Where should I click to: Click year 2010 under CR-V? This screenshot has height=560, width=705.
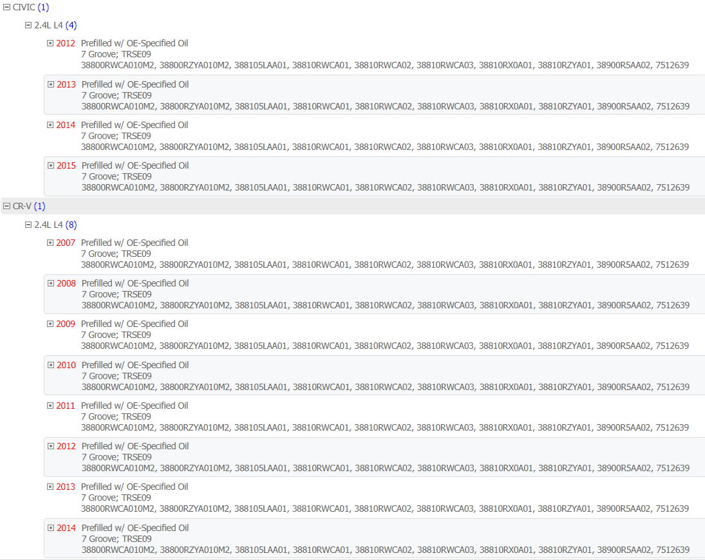point(66,365)
